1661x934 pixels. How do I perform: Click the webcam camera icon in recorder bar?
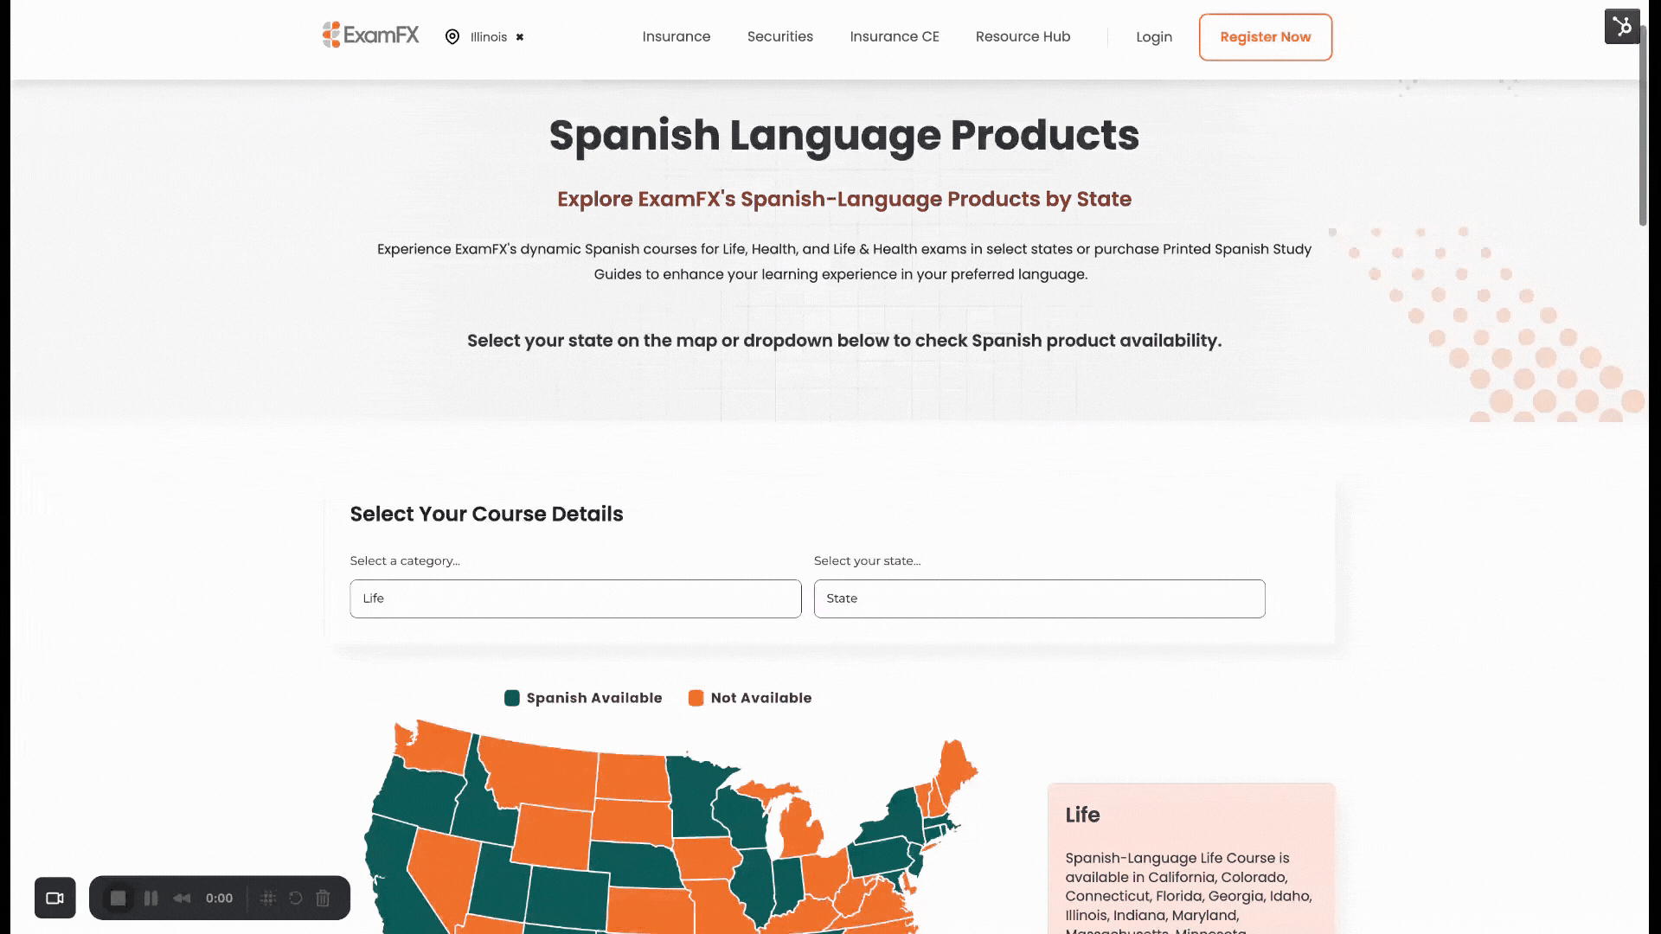click(x=55, y=898)
